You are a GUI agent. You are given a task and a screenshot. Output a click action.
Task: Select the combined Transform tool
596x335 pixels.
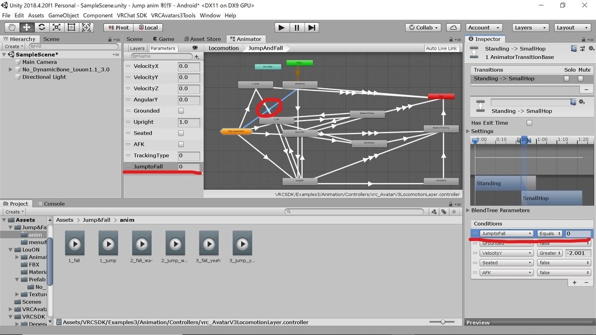86,28
